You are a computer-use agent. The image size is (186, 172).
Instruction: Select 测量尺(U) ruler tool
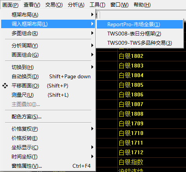(48, 95)
